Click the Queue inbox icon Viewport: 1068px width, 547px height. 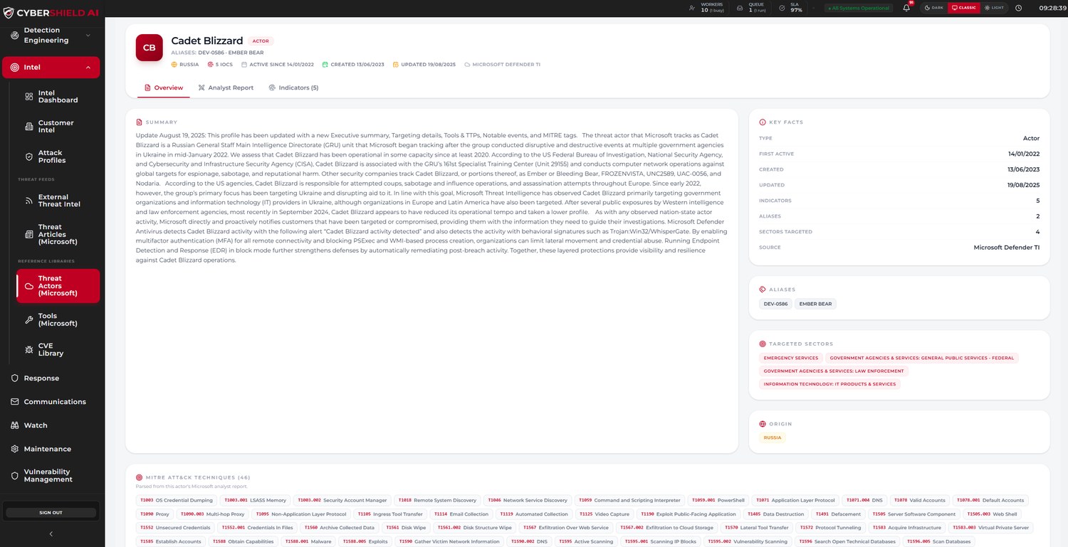(739, 8)
